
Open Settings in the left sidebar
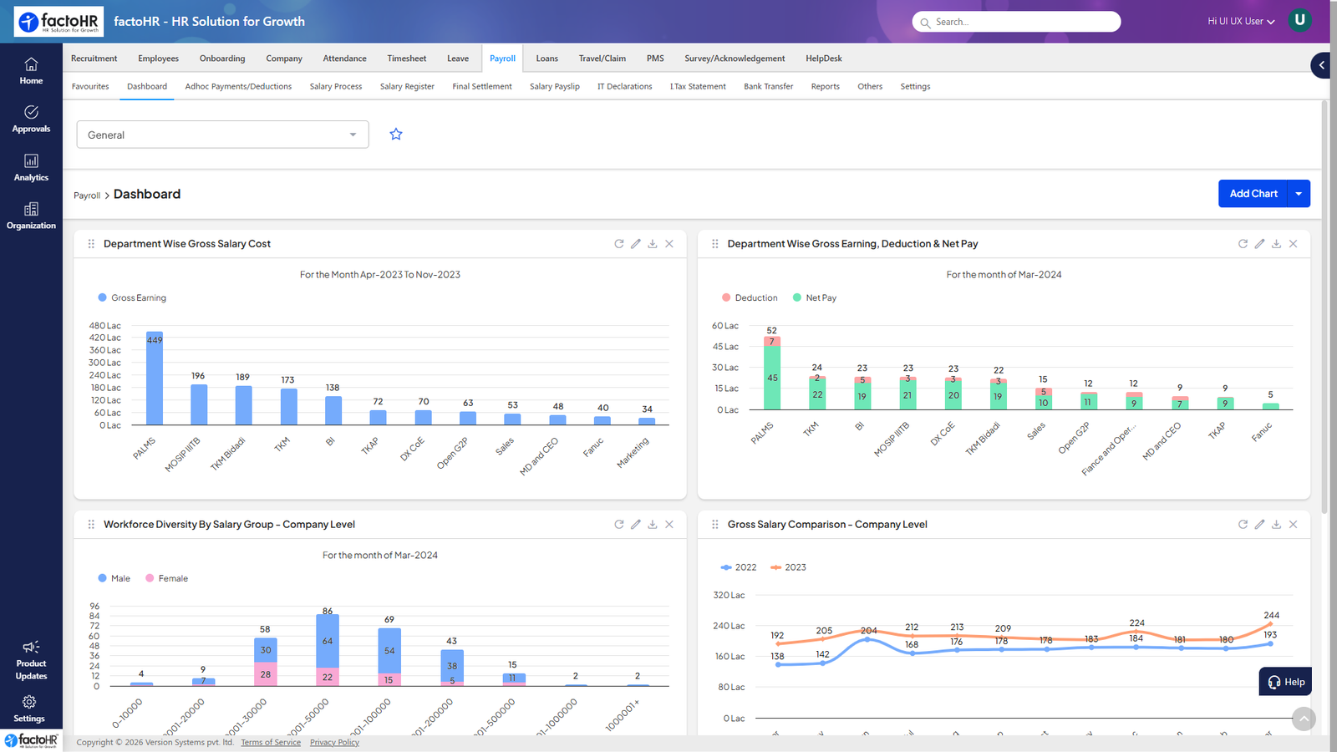point(29,709)
